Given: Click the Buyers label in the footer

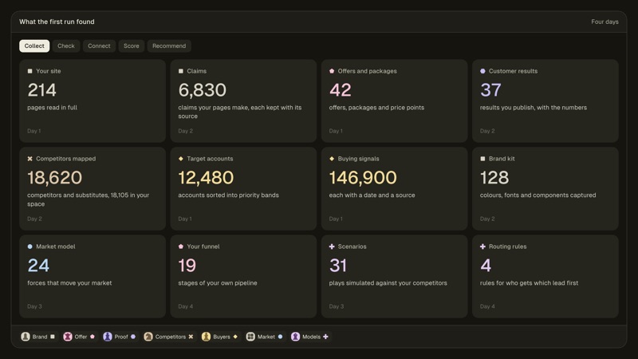Looking at the screenshot, I should 222,337.
